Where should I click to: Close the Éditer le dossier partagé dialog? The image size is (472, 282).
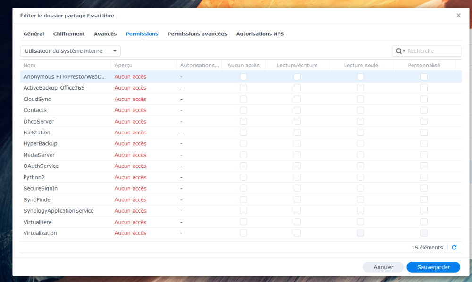coord(458,16)
